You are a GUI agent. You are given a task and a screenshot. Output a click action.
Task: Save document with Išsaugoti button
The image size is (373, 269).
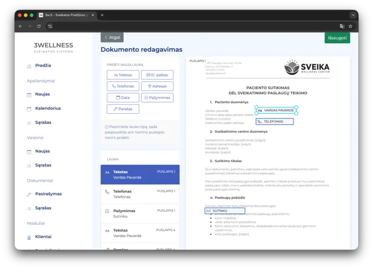click(337, 38)
